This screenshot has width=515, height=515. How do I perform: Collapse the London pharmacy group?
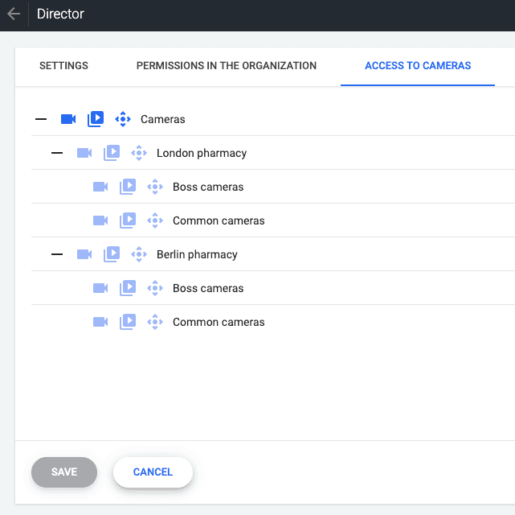click(57, 153)
